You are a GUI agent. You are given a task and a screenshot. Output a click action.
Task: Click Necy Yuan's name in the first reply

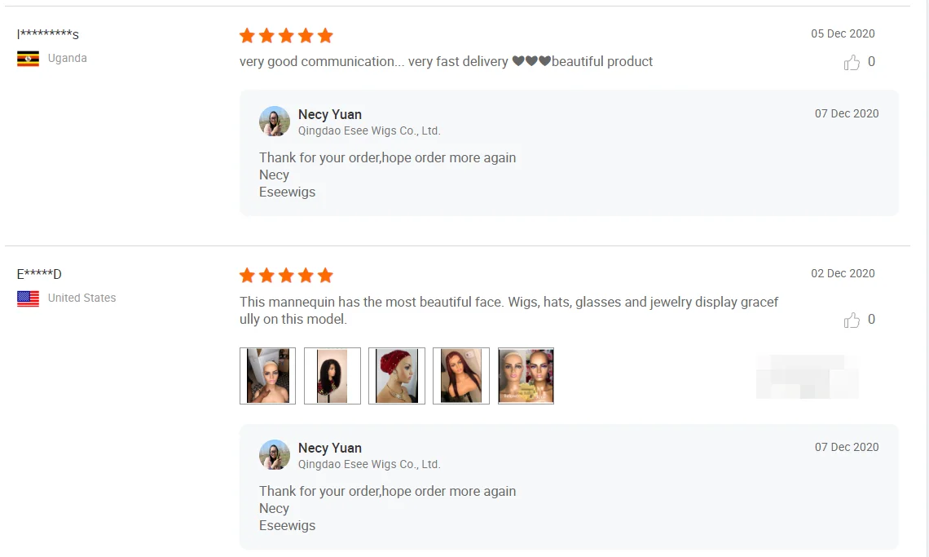[330, 114]
